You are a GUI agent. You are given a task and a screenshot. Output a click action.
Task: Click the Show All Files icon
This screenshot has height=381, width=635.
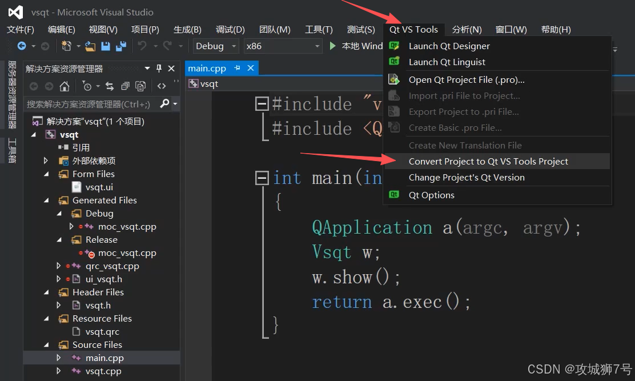click(x=140, y=86)
